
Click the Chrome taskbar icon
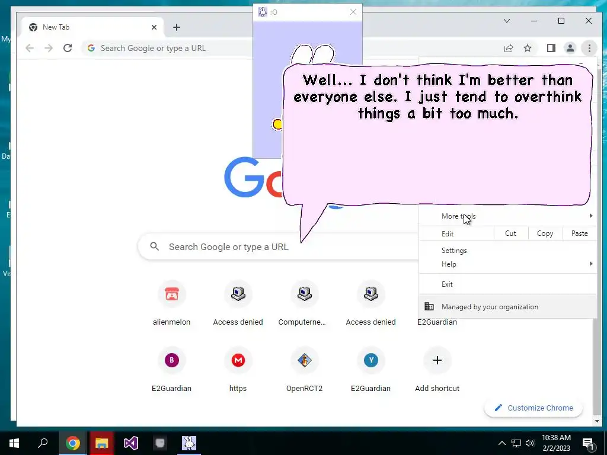tap(72, 443)
